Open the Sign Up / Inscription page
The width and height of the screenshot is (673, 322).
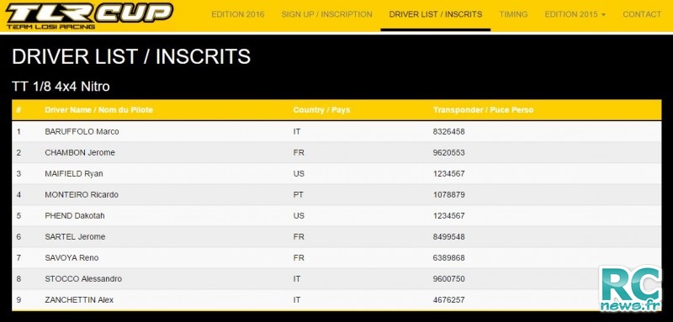coord(326,14)
